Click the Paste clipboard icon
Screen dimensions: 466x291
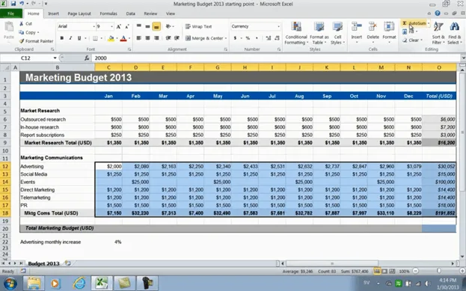pos(9,27)
